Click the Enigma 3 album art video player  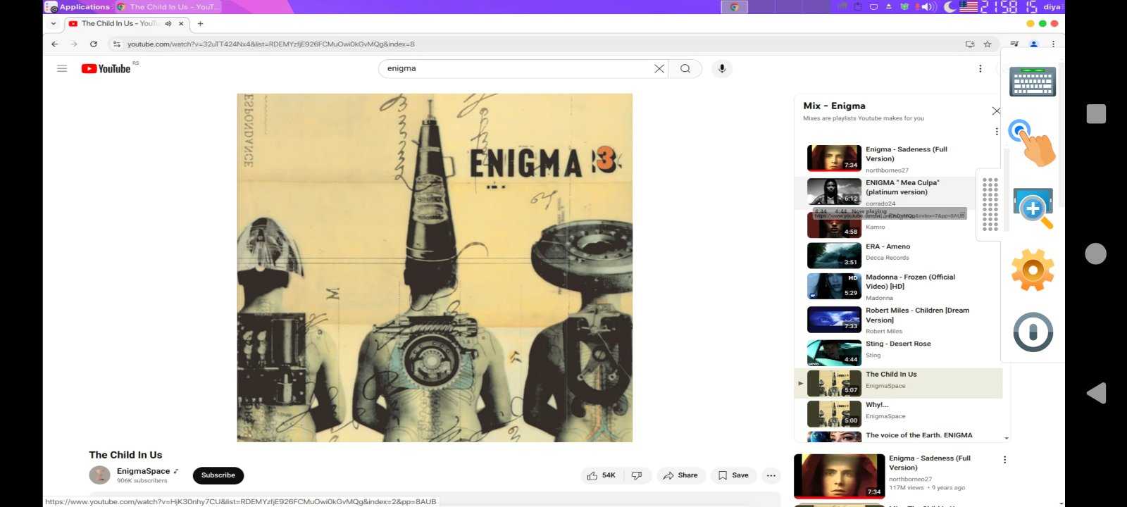[x=435, y=268]
